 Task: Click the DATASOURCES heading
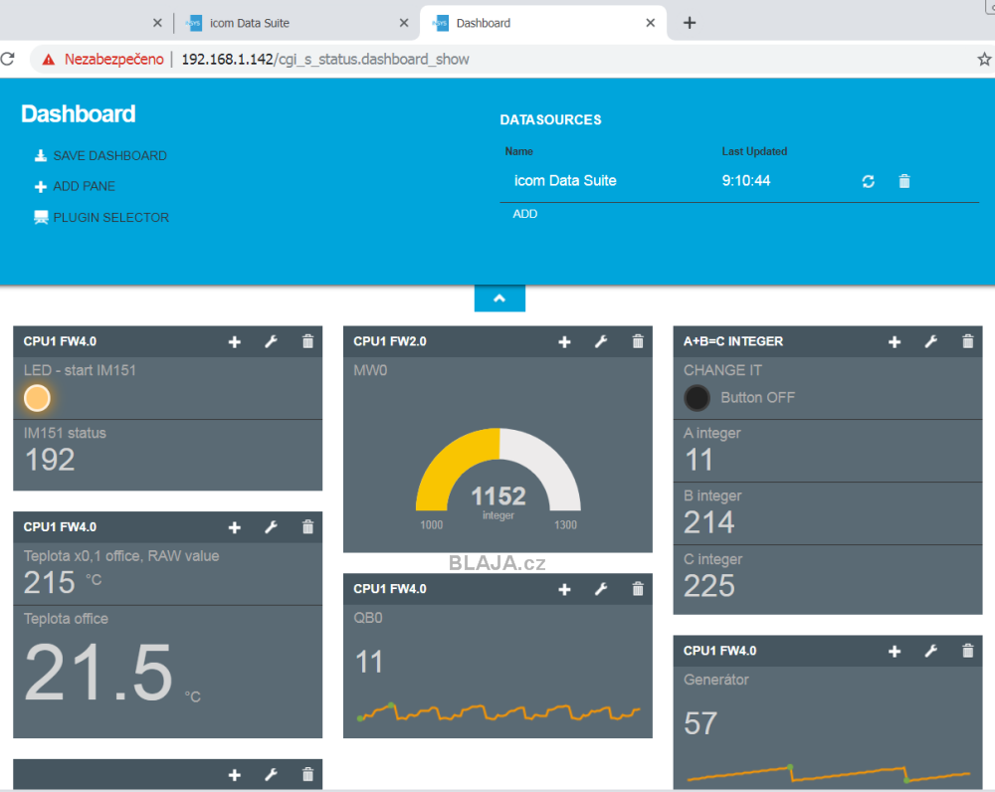click(551, 120)
